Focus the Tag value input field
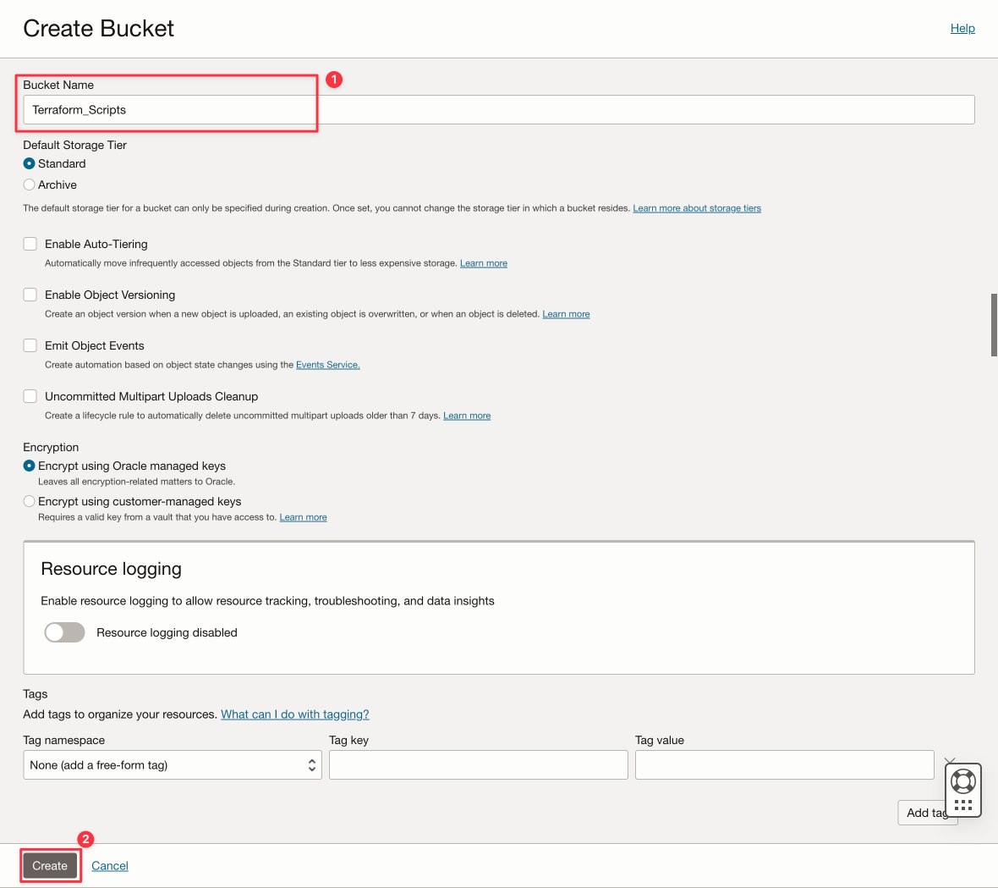998x888 pixels. tap(784, 765)
